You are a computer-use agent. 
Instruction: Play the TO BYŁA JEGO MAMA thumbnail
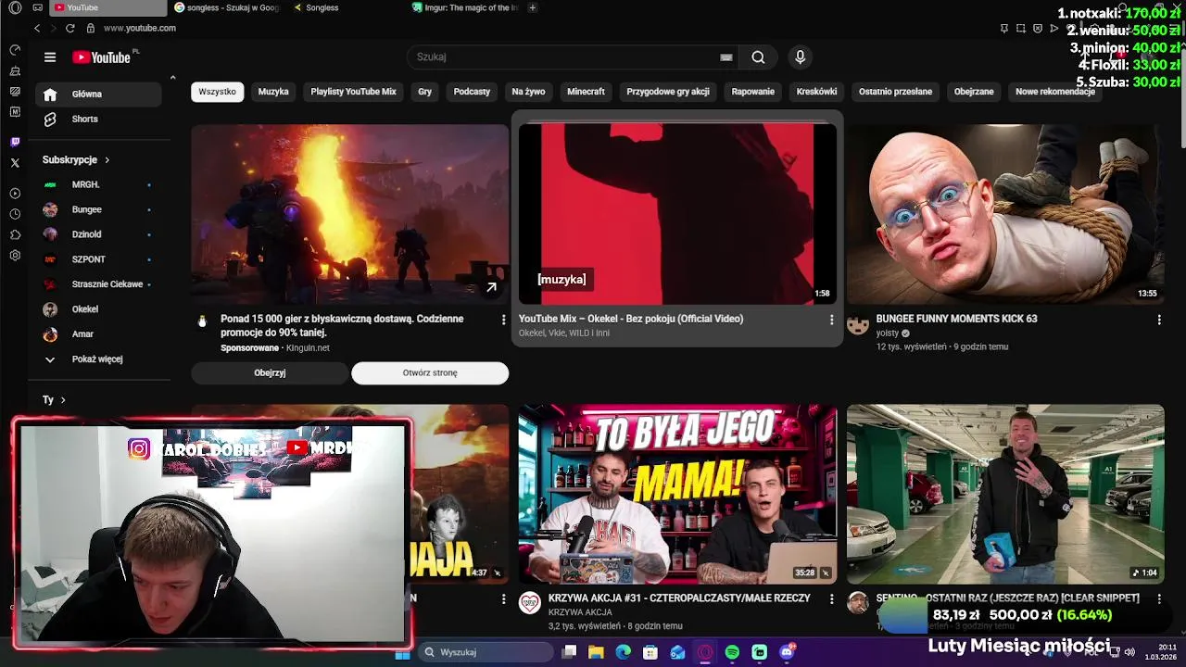[677, 494]
